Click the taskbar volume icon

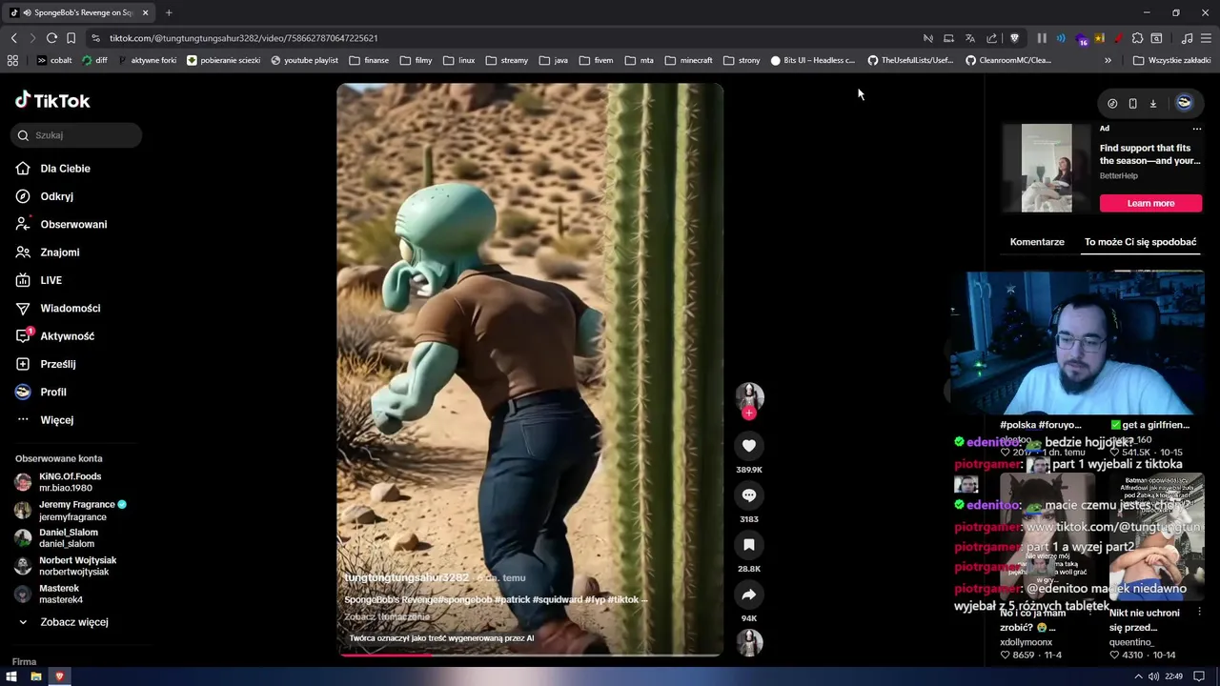(x=1153, y=676)
